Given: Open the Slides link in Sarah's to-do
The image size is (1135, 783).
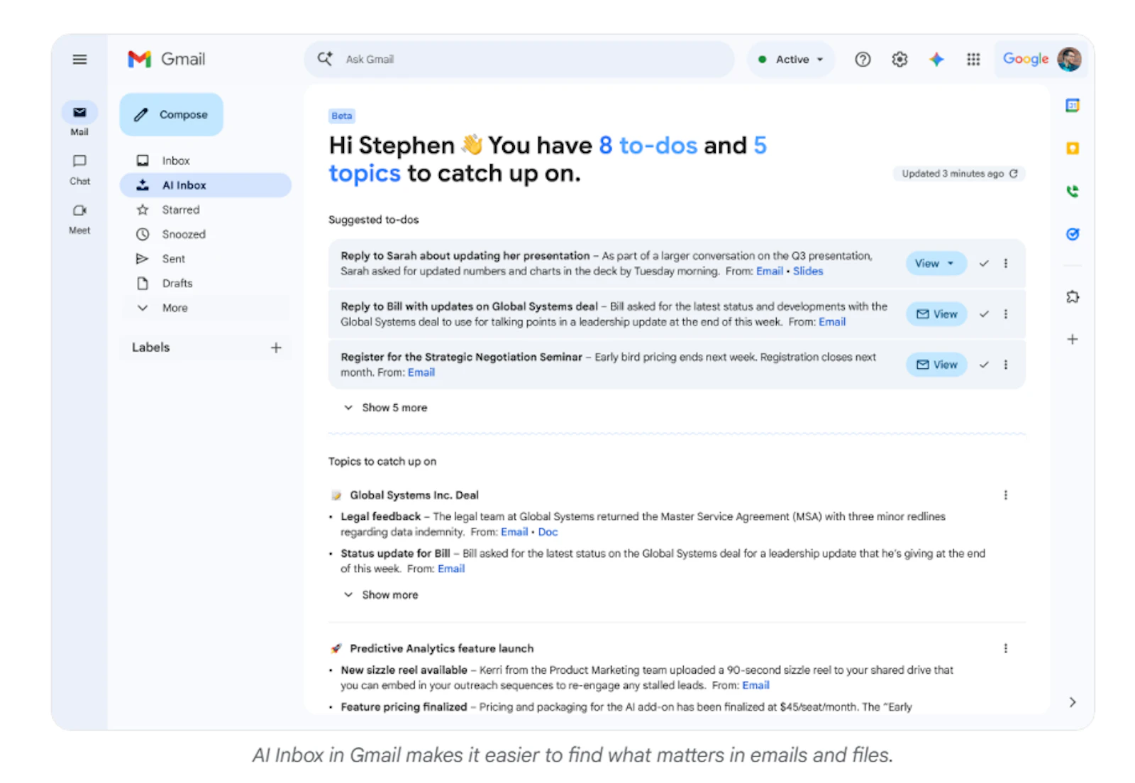Looking at the screenshot, I should click(x=808, y=271).
